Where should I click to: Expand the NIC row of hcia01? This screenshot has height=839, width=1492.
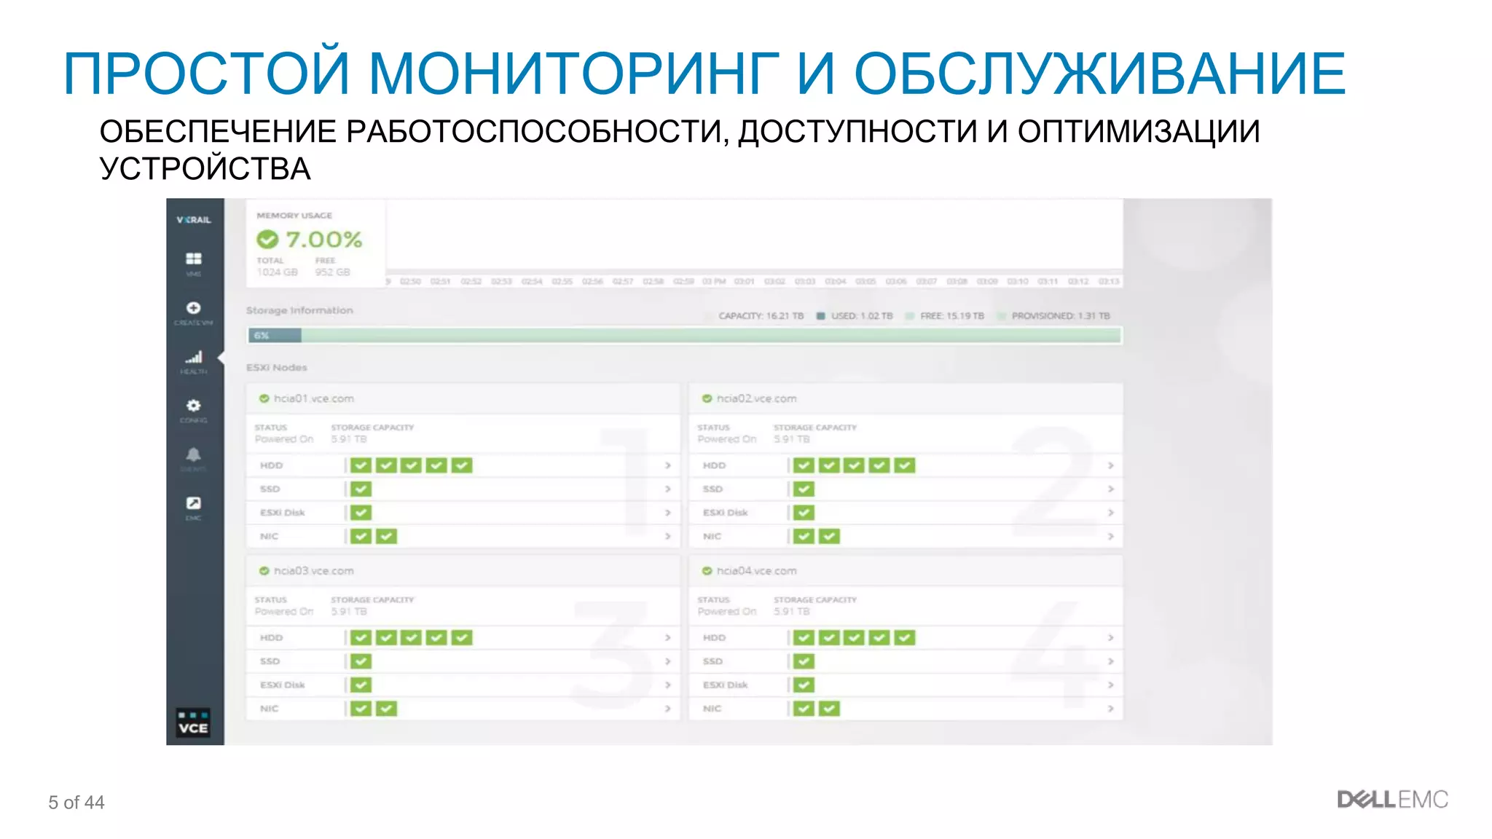pyautogui.click(x=667, y=537)
